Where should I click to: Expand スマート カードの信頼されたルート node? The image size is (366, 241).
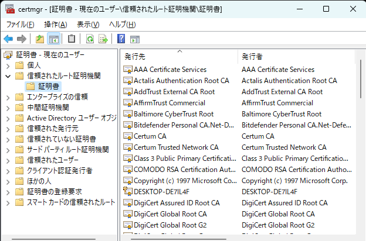pyautogui.click(x=8, y=203)
